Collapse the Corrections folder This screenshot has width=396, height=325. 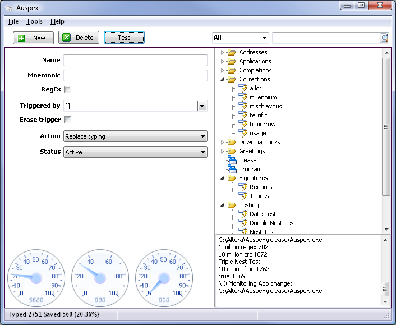pos(222,79)
